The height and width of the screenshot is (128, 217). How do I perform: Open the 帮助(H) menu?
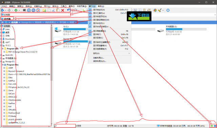[x=101, y=6]
